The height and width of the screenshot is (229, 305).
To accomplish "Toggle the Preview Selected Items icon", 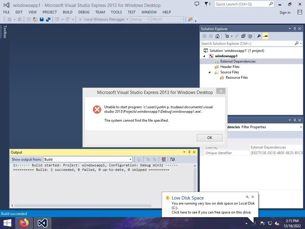I will 265,36.
